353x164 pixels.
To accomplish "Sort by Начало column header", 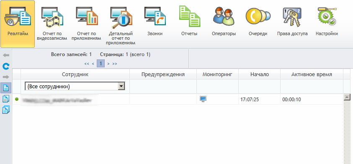I will 259,74.
